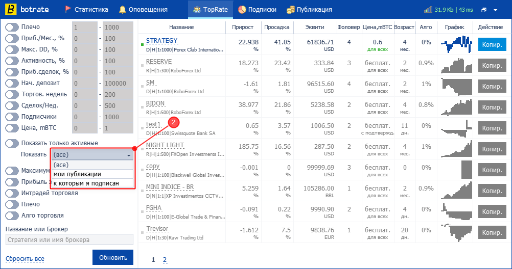Sort table by Просадка column header
The height and width of the screenshot is (269, 512).
tap(277, 27)
